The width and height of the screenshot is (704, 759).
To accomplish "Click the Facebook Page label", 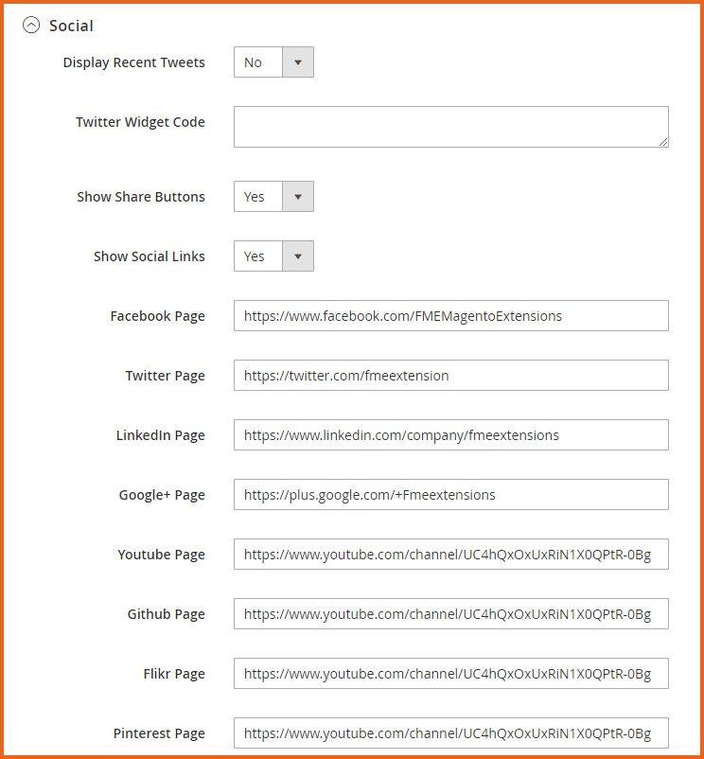I will tap(157, 316).
